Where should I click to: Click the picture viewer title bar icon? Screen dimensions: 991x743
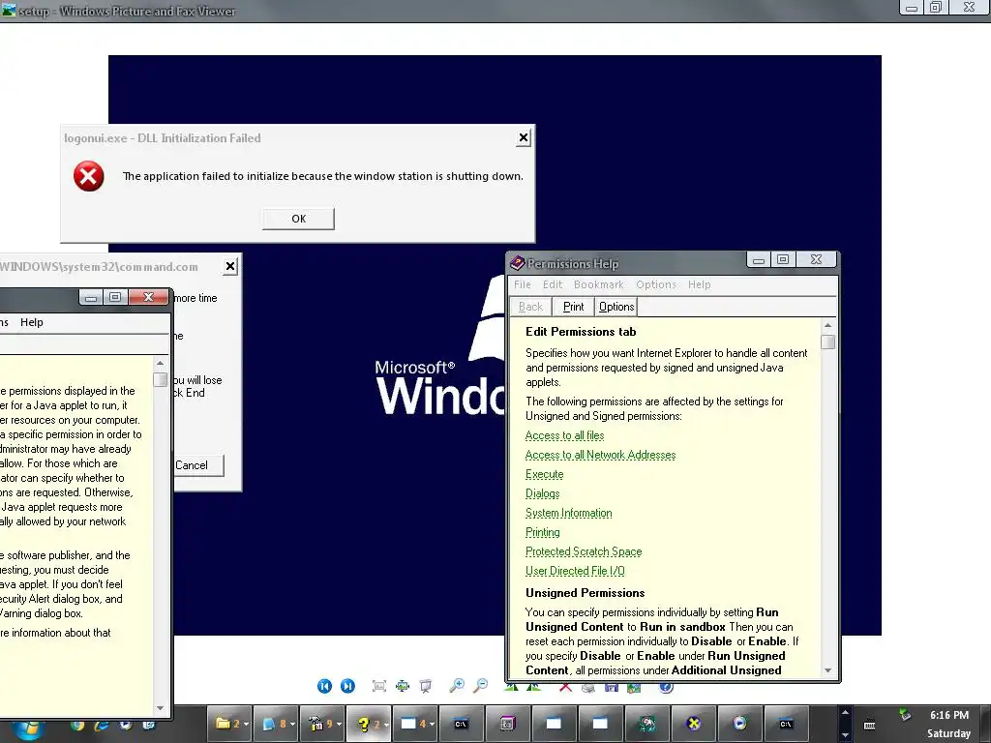point(8,10)
